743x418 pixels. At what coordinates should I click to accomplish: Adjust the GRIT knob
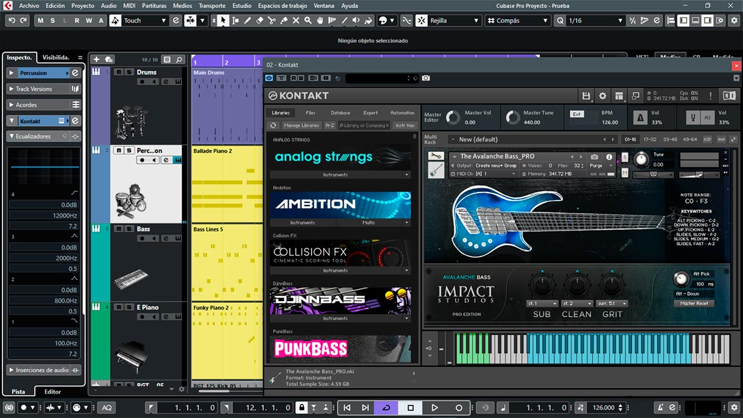point(613,285)
